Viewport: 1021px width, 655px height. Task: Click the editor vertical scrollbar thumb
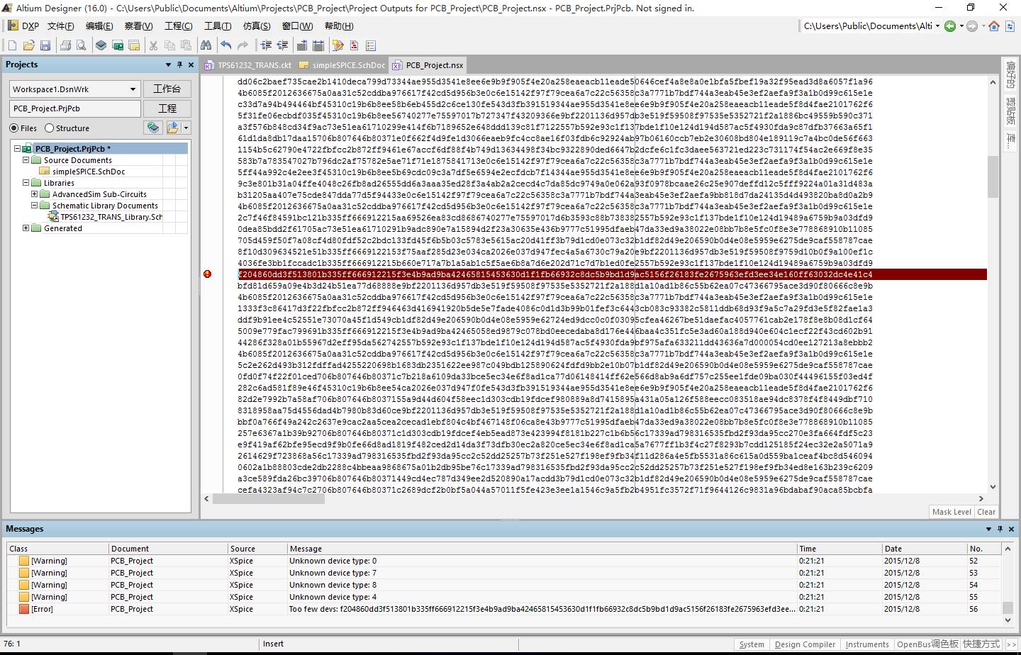[x=993, y=176]
